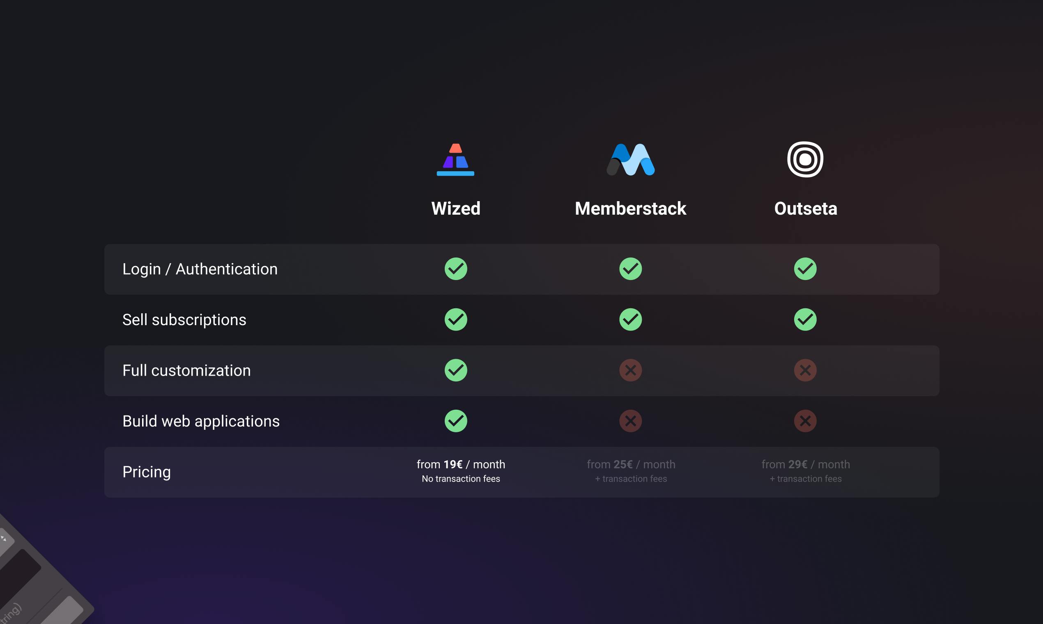Click the Pricing row label
Image resolution: width=1043 pixels, height=624 pixels.
(x=146, y=472)
